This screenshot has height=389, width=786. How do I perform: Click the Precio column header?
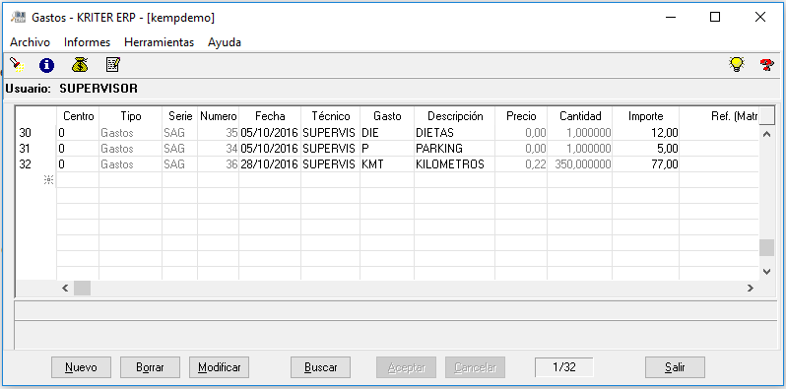[x=521, y=116]
